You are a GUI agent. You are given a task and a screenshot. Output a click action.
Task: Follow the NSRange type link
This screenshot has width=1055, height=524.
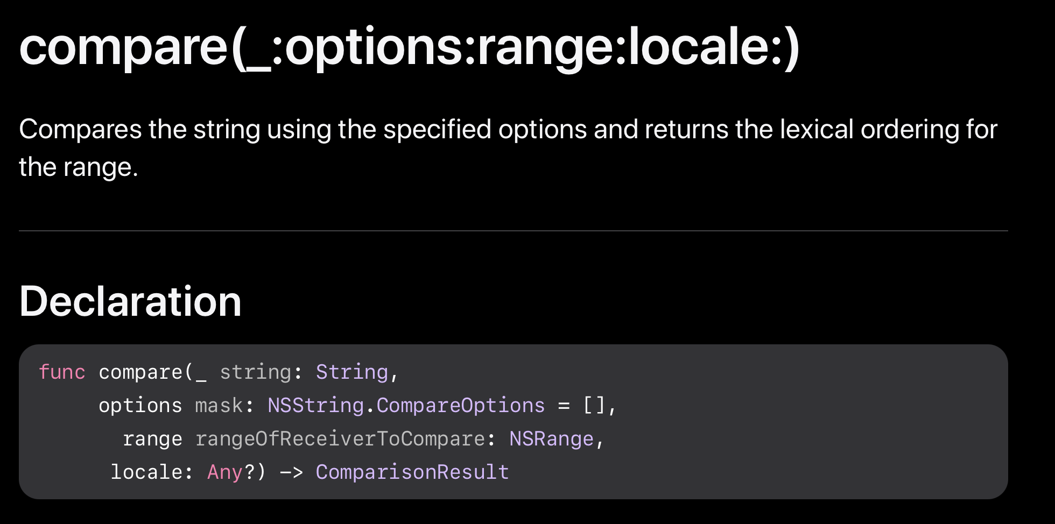click(x=551, y=439)
